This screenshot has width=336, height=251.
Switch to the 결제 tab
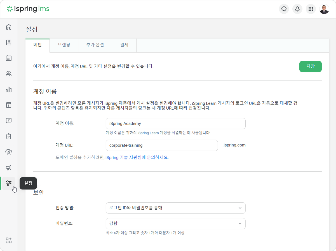click(124, 45)
